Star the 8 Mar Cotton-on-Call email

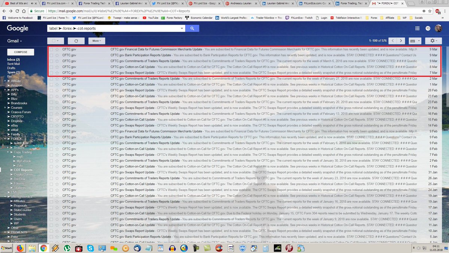point(57,67)
